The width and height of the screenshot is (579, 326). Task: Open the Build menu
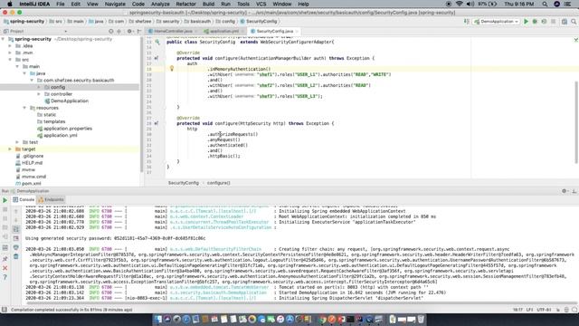(x=208, y=4)
